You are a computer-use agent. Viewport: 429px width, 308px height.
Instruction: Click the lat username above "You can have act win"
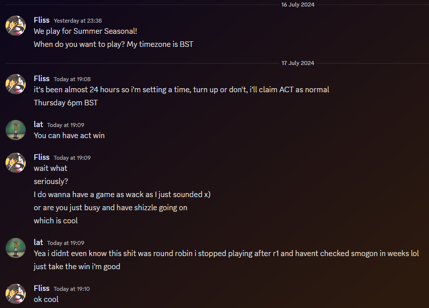tap(38, 124)
